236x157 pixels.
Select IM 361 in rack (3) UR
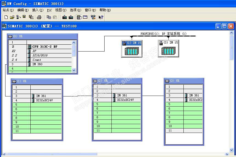click(x=184, y=95)
